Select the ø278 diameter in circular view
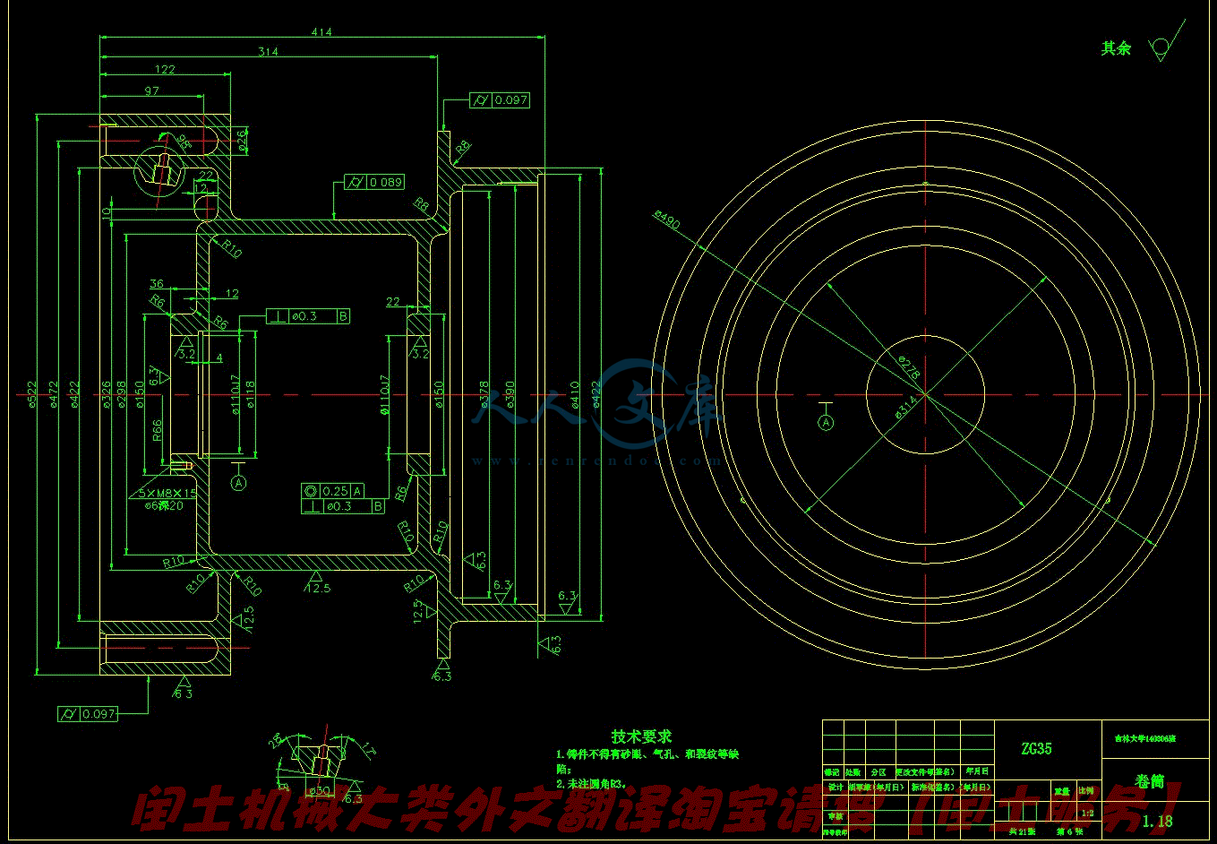 pyautogui.click(x=907, y=366)
